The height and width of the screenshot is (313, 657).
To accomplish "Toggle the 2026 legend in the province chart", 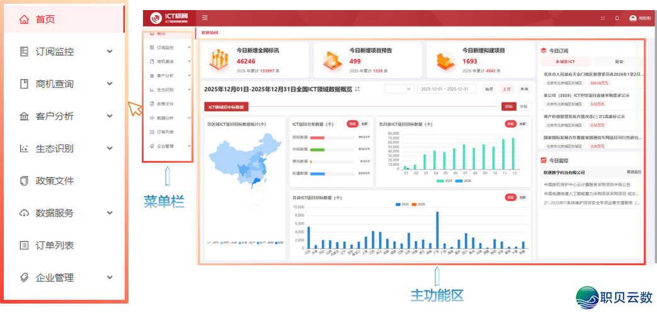I will 419,204.
